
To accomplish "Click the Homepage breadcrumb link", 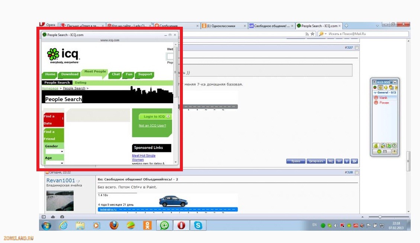I will click(50, 88).
